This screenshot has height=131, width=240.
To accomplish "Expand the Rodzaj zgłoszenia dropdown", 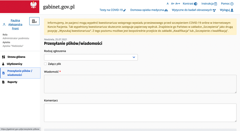I will click(91, 57).
